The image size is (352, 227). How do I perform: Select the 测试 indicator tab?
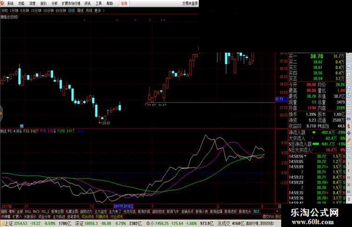(x=257, y=211)
